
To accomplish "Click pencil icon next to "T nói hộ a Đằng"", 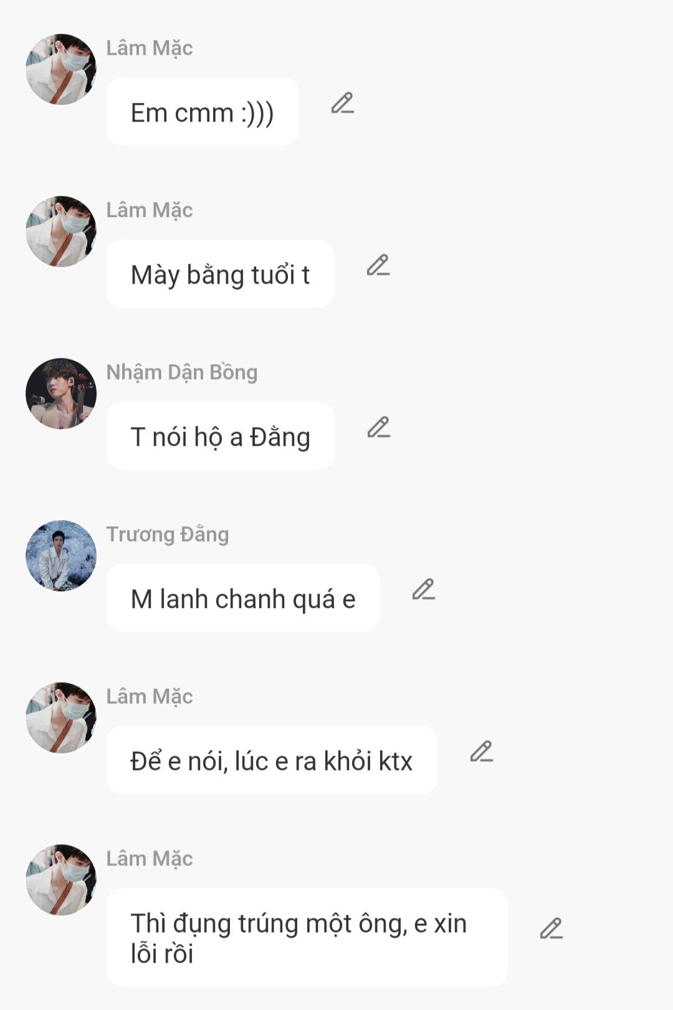I will 379,427.
